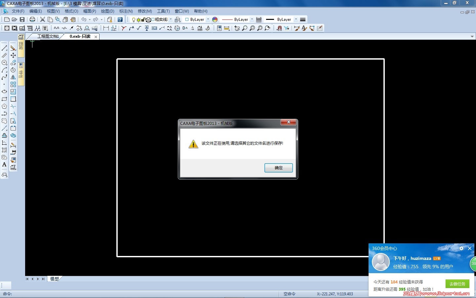
Task: Close the 0.exb-只读 document tab
Action: pos(96,37)
